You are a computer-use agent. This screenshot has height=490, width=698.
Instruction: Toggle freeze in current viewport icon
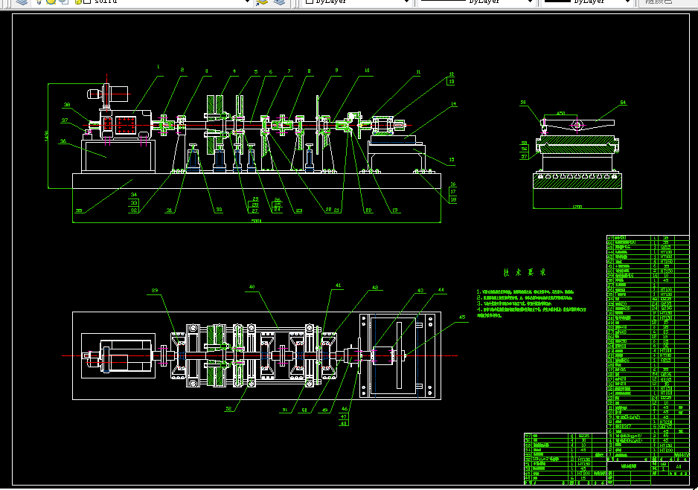click(64, 1)
